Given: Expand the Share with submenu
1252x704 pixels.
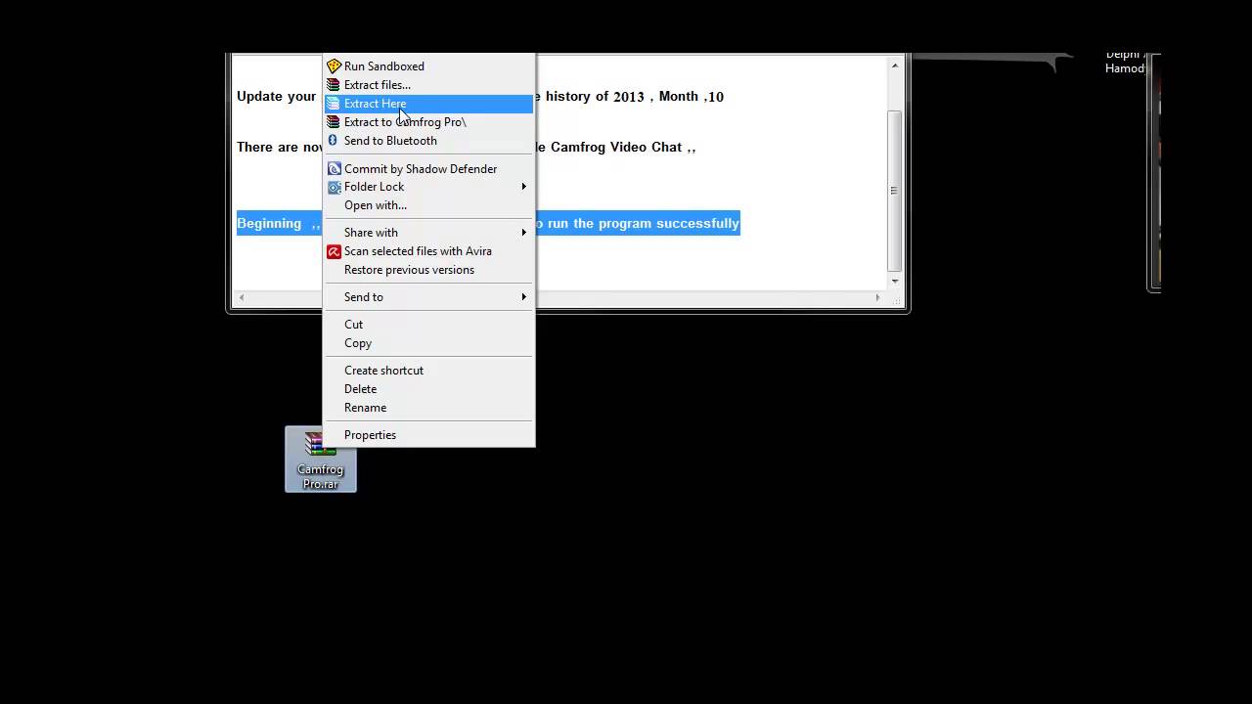Looking at the screenshot, I should [x=429, y=233].
